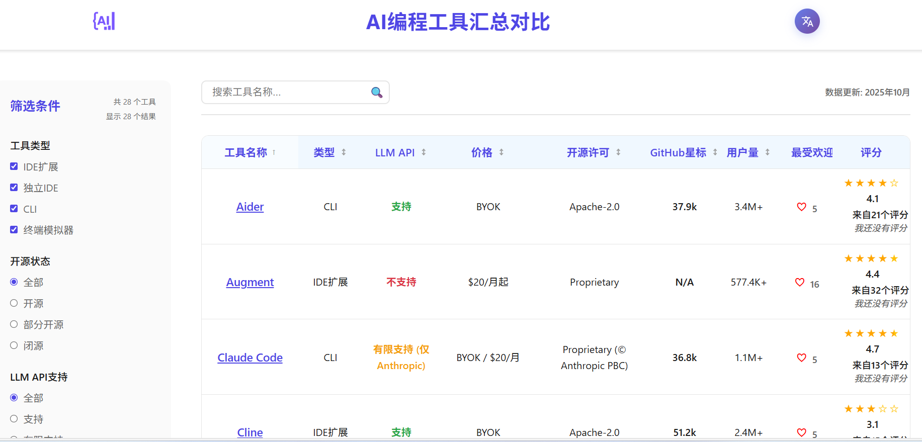Open the Aider tool link
Image resolution: width=922 pixels, height=442 pixels.
250,207
